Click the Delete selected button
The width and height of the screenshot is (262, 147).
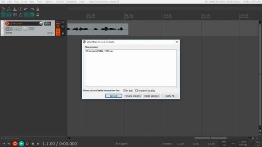[151, 96]
